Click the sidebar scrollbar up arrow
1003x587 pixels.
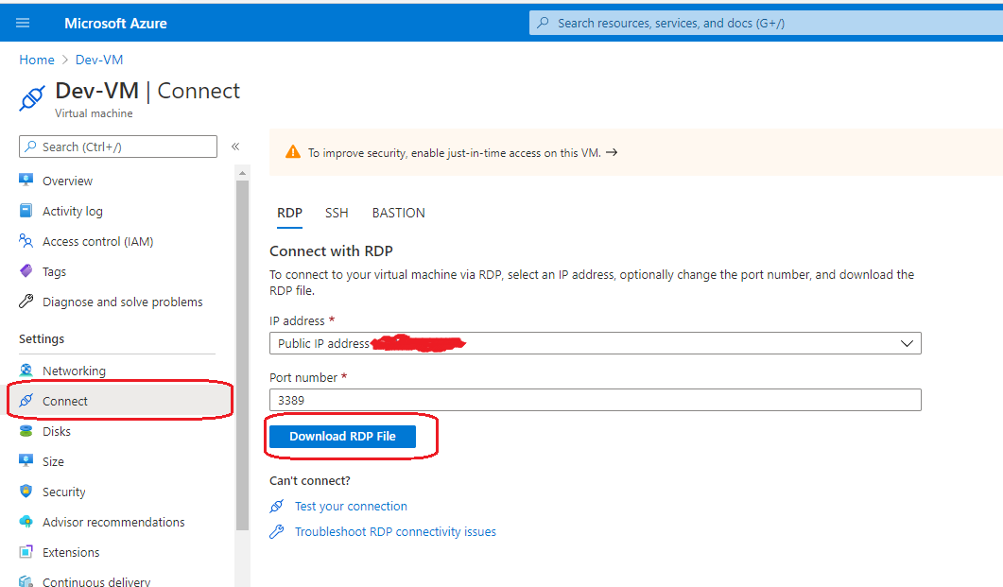click(242, 173)
